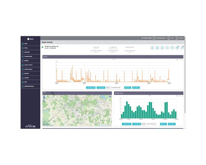Image resolution: width=206 pixels, height=165 pixels.
Task: Open the Energy Intensity sidebar entry
Action: (30, 65)
